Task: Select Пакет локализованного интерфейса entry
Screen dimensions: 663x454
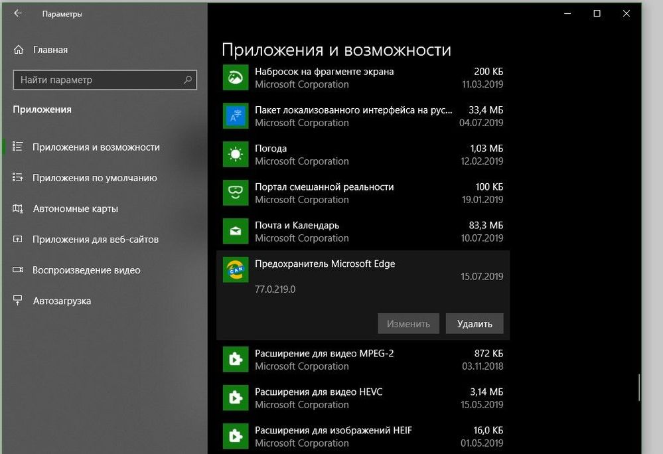Action: click(x=363, y=116)
